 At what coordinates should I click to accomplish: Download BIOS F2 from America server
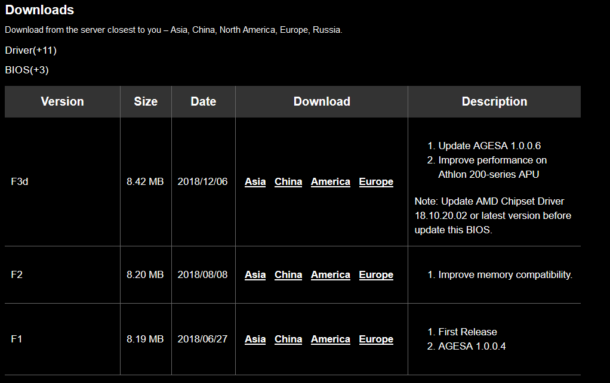tap(331, 274)
